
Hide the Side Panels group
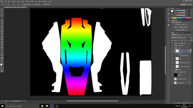tap(172, 46)
